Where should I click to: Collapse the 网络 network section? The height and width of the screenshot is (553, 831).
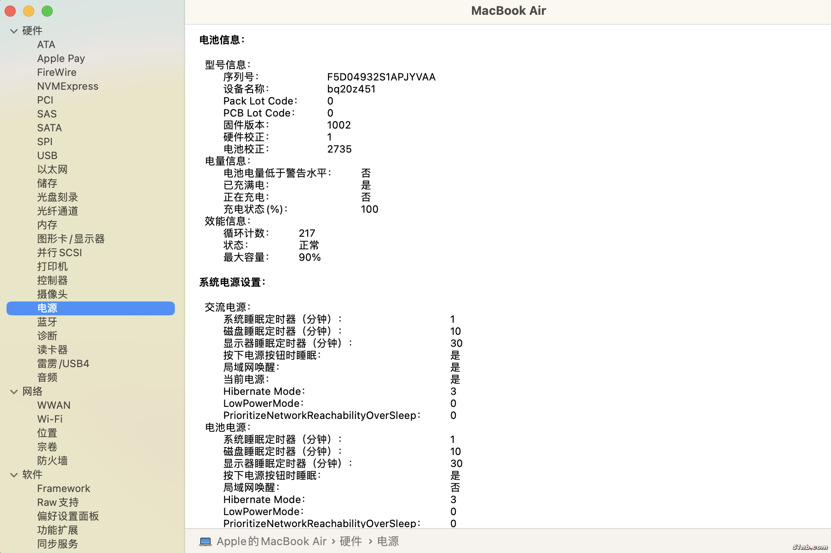tap(14, 392)
